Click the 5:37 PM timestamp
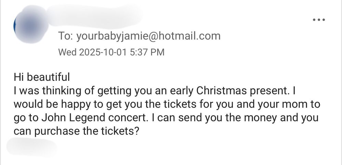The image size is (342, 165). click(x=147, y=52)
